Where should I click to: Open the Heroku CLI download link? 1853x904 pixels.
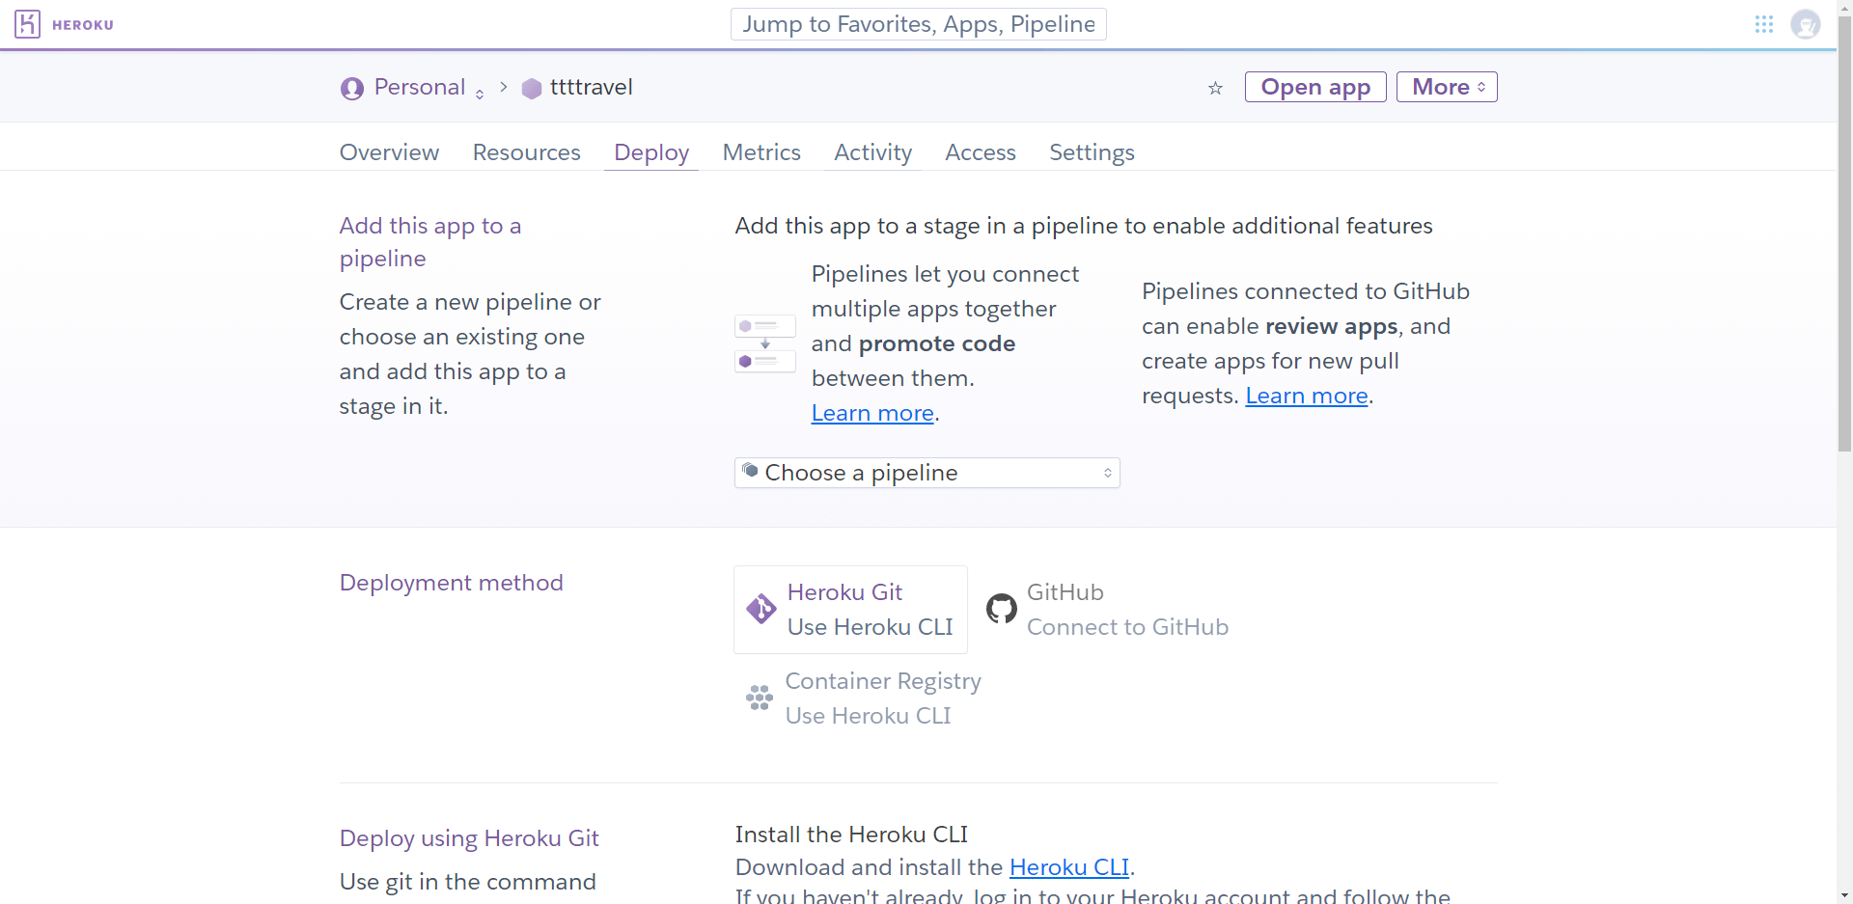1069,867
